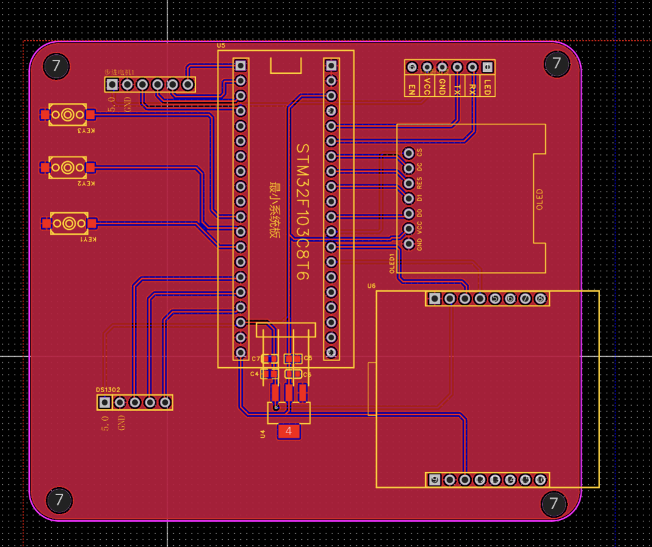The image size is (652, 547).
Task: Select the OLED RES pad
Action: [x=409, y=184]
